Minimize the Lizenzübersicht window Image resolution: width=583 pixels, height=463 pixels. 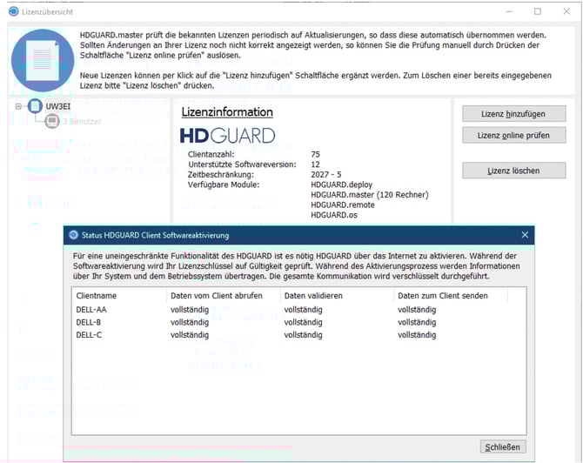509,11
